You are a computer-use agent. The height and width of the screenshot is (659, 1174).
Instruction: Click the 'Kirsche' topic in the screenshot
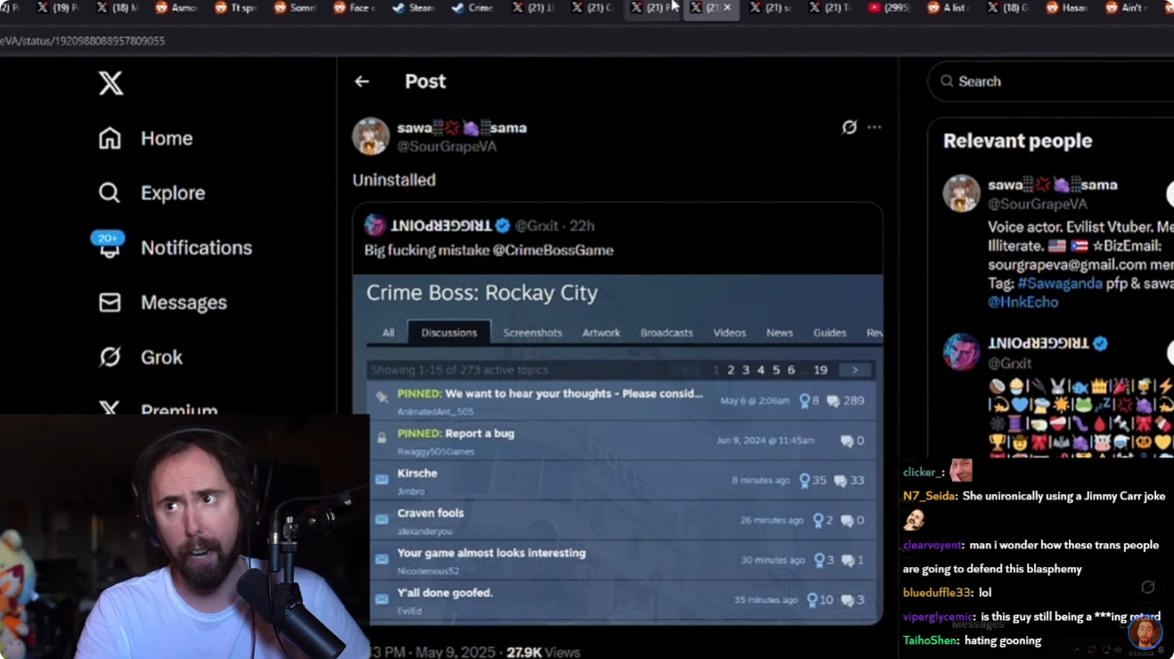coord(417,473)
